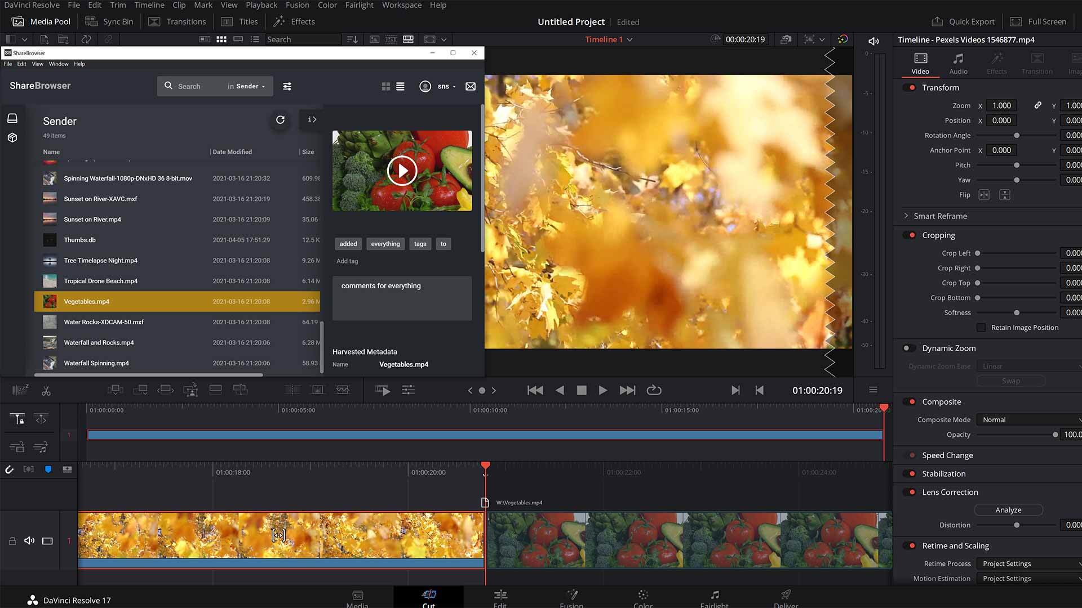Open the Composite Mode Normal dropdown
This screenshot has width=1082, height=608.
[x=1030, y=419]
